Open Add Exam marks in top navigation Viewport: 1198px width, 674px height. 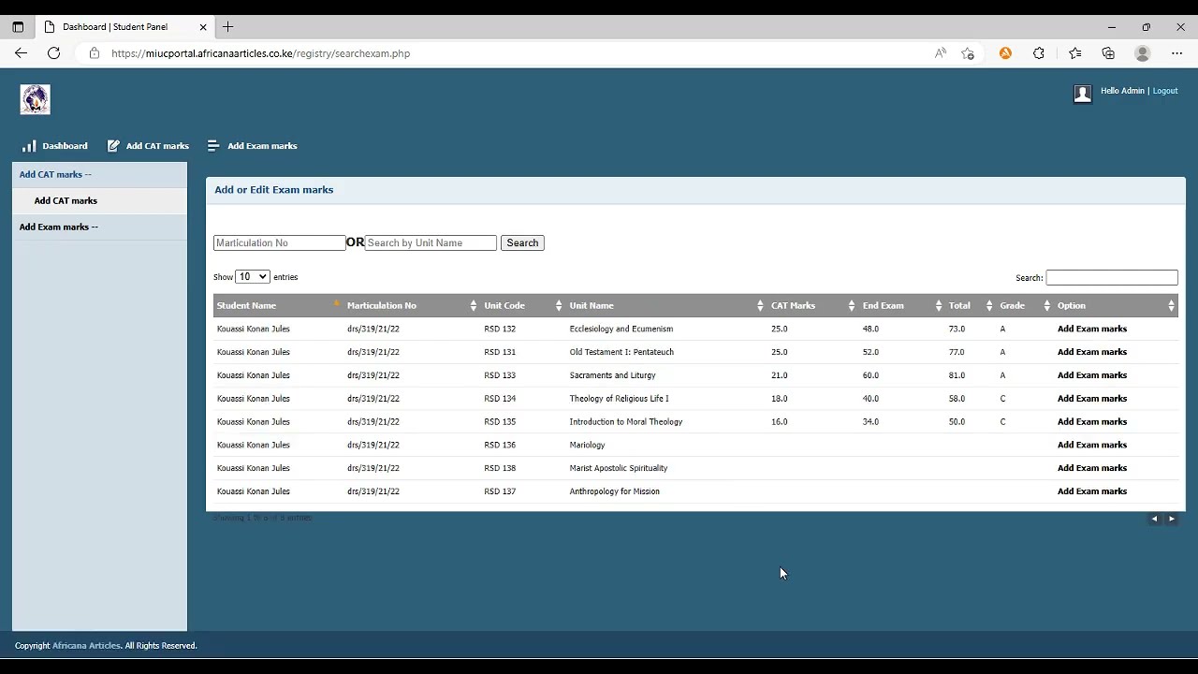pos(262,146)
